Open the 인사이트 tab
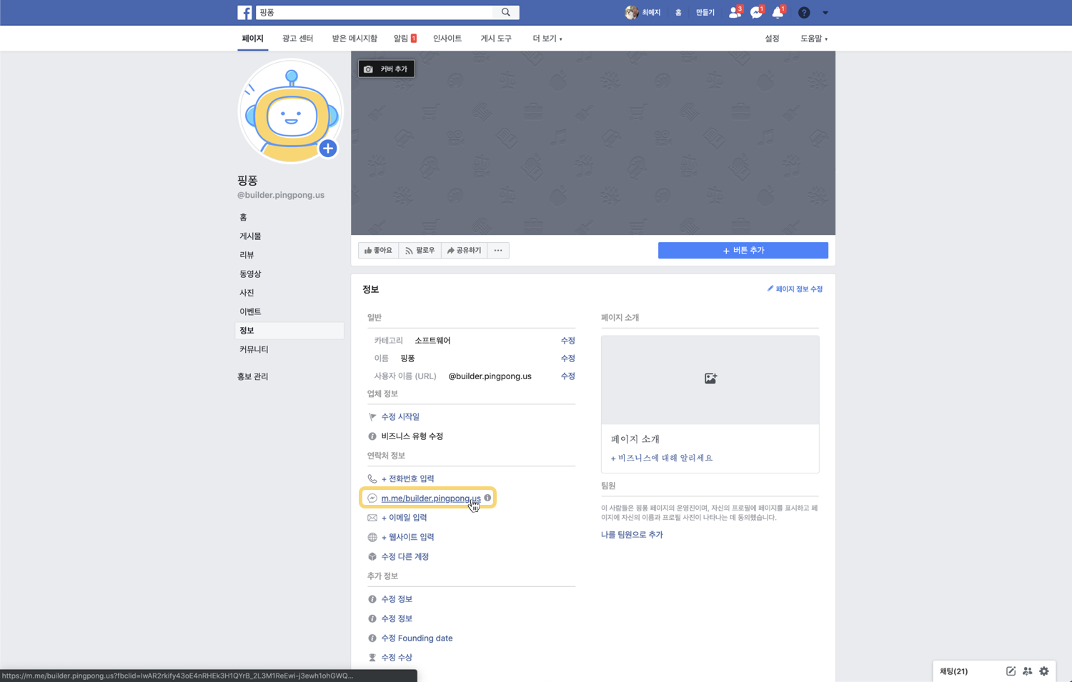Screen dimensions: 1072x682 [x=447, y=39]
